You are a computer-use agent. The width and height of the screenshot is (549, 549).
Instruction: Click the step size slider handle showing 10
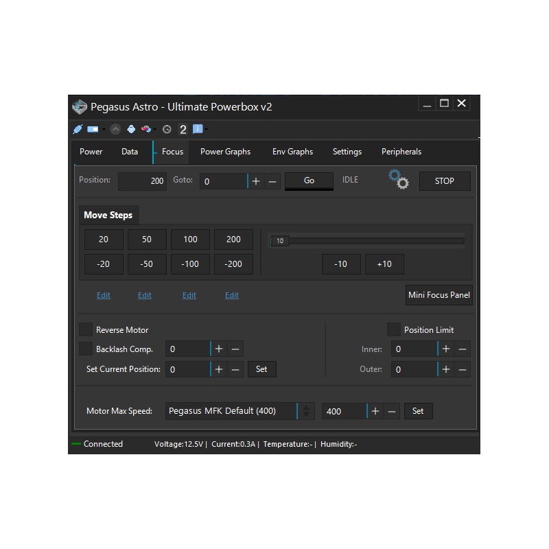click(x=280, y=241)
